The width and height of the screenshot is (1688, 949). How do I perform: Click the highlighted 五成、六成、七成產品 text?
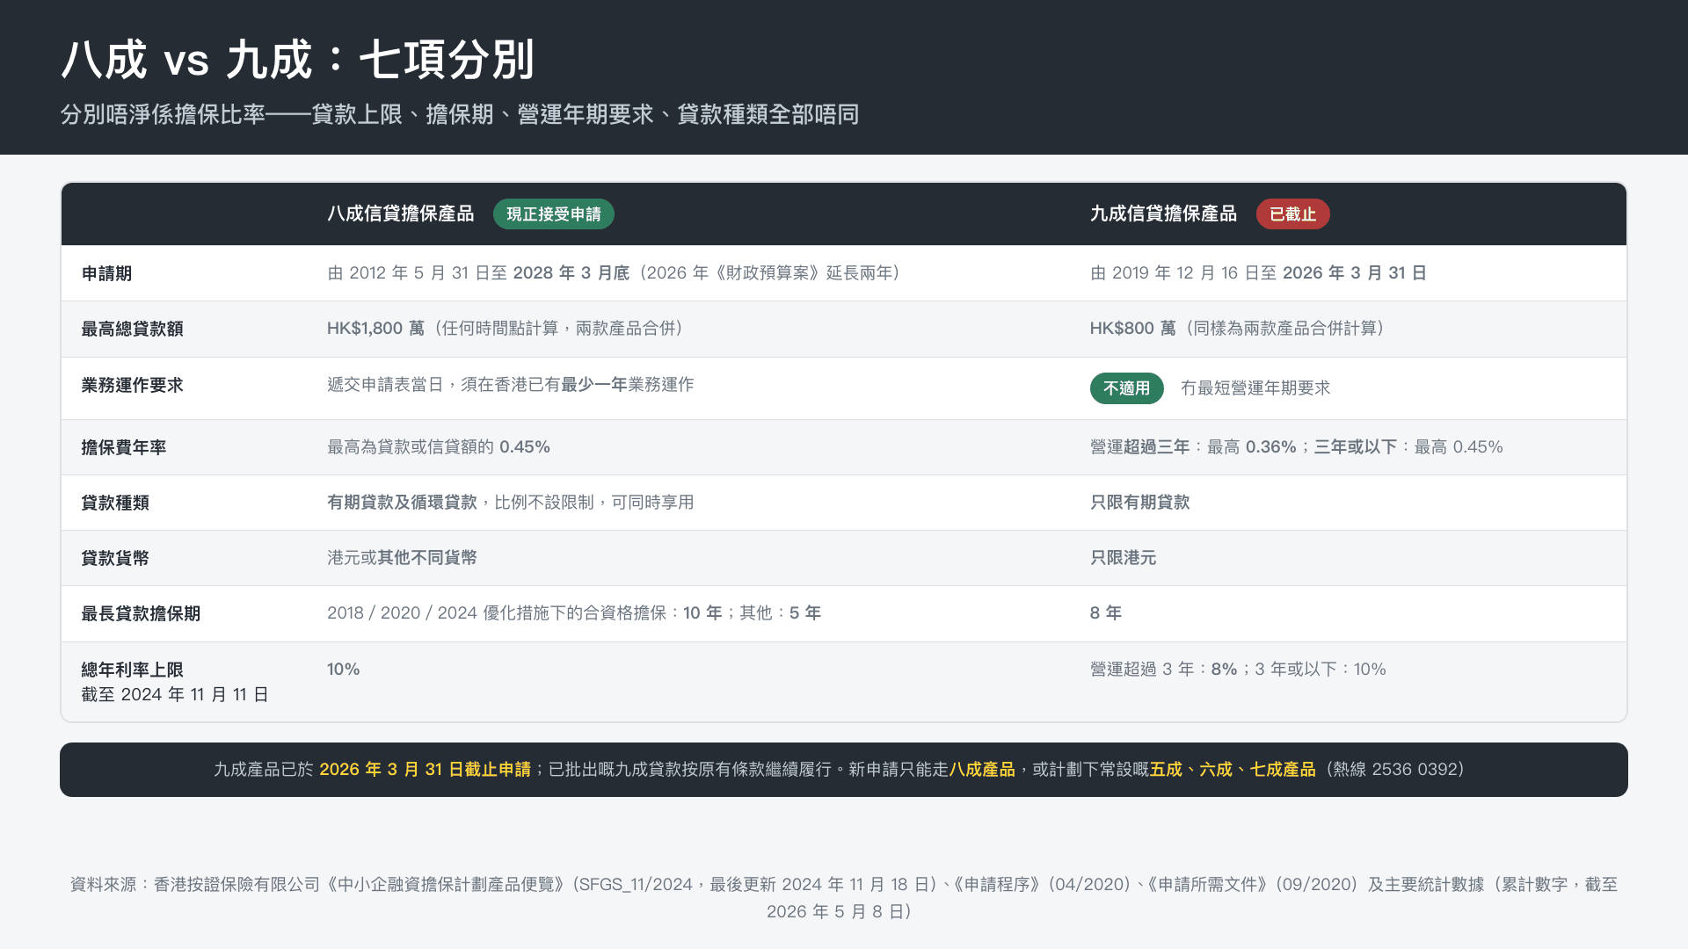[1233, 770]
